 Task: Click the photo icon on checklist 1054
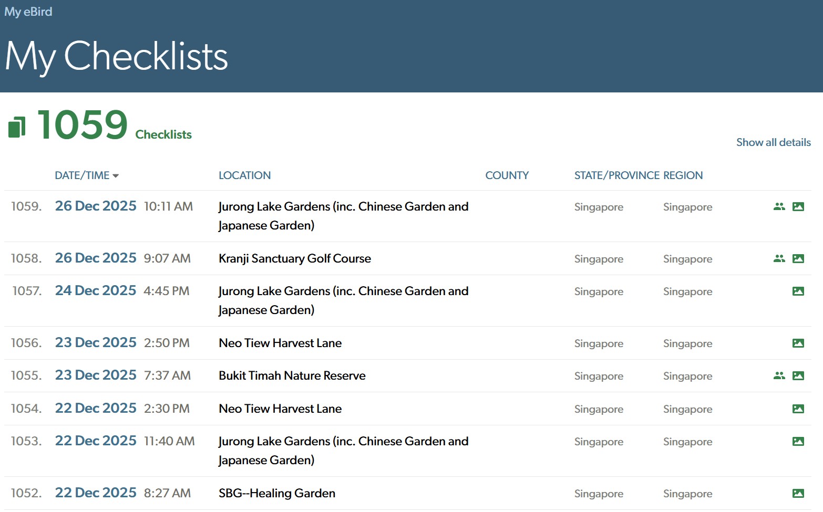798,409
